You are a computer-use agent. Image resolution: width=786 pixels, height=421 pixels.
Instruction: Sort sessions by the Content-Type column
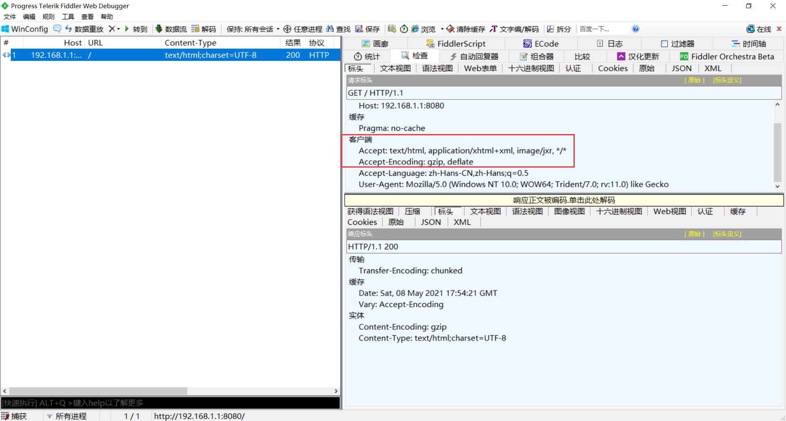pos(221,43)
